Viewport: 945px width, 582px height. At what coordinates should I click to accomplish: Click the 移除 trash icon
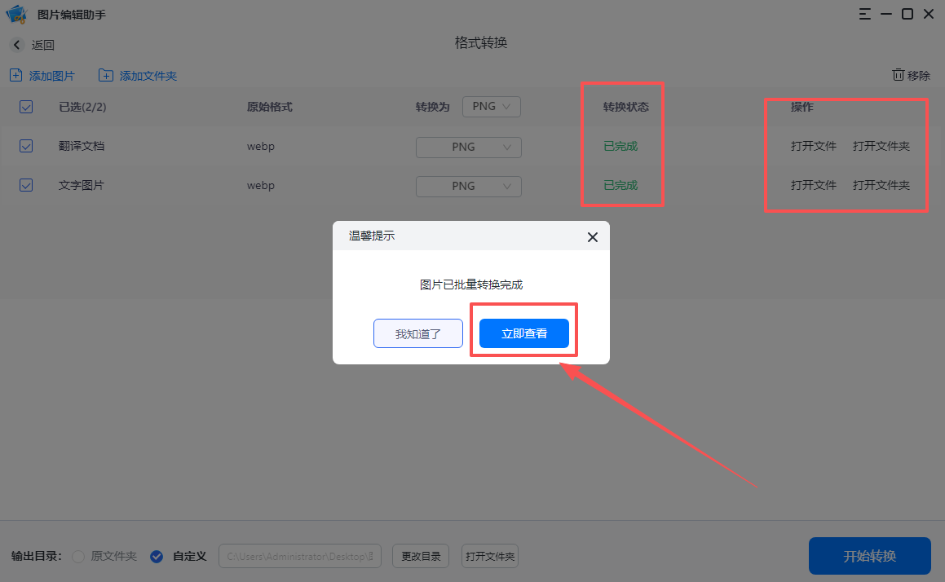[x=898, y=75]
